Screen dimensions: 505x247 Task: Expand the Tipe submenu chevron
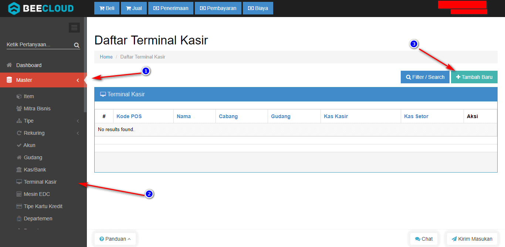pos(78,121)
